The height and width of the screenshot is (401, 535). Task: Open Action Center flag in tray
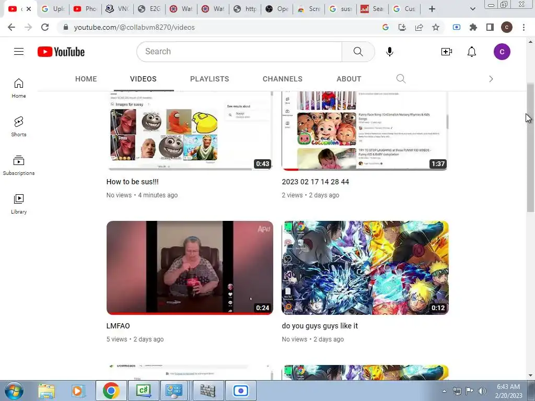tap(470, 391)
